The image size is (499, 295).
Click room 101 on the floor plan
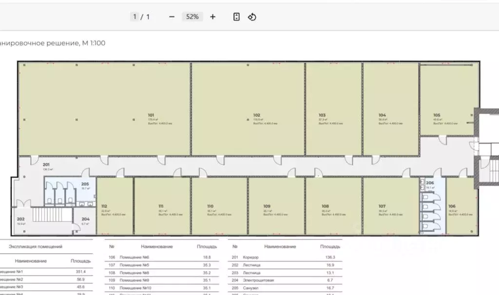(x=151, y=115)
